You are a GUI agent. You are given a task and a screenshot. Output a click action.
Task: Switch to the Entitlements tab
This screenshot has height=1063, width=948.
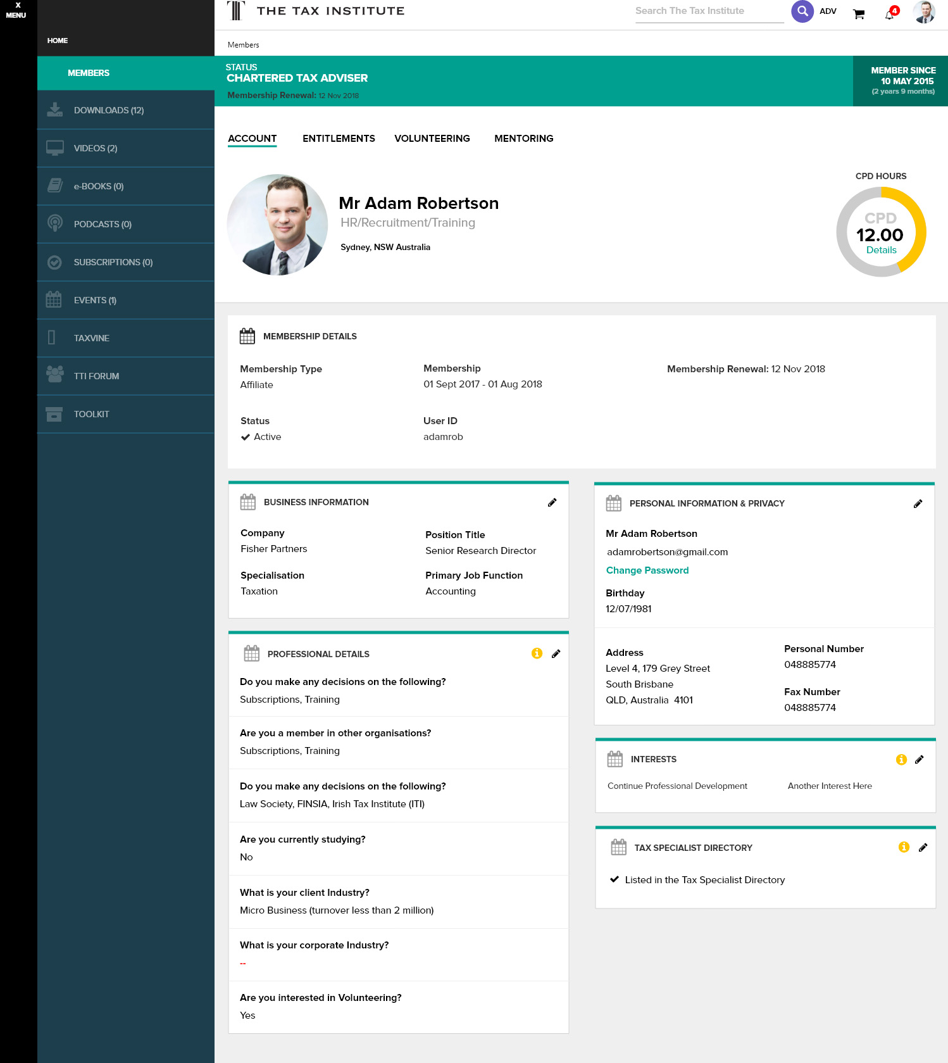coord(339,139)
